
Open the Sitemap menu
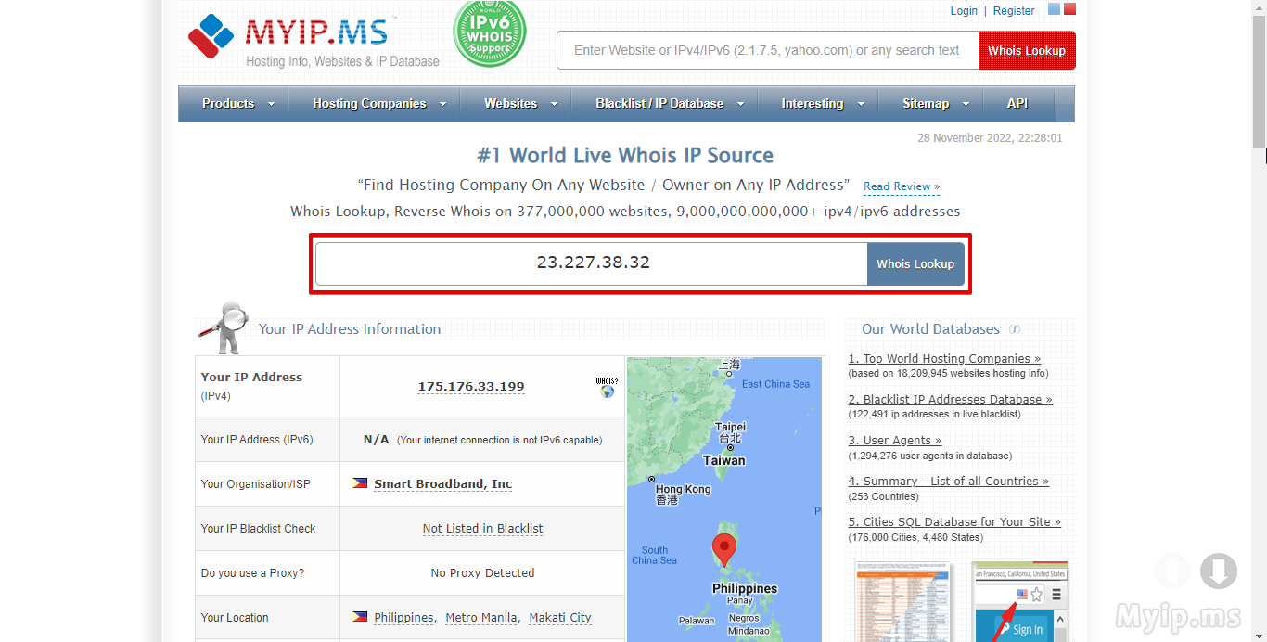click(935, 104)
